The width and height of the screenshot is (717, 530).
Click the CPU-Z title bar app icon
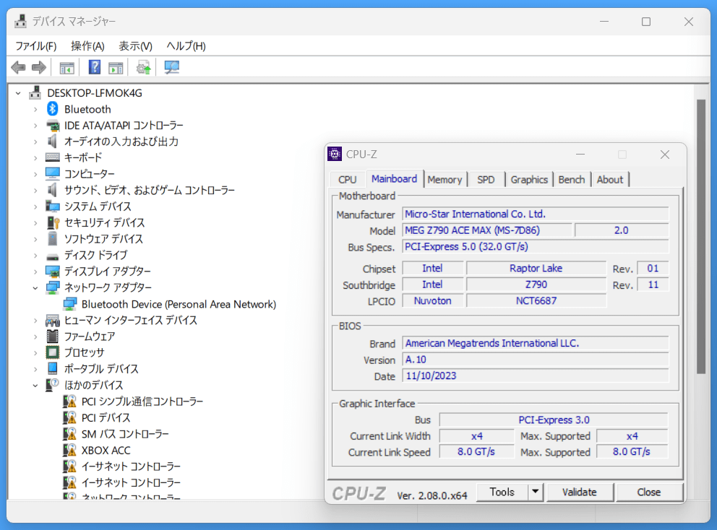click(335, 154)
